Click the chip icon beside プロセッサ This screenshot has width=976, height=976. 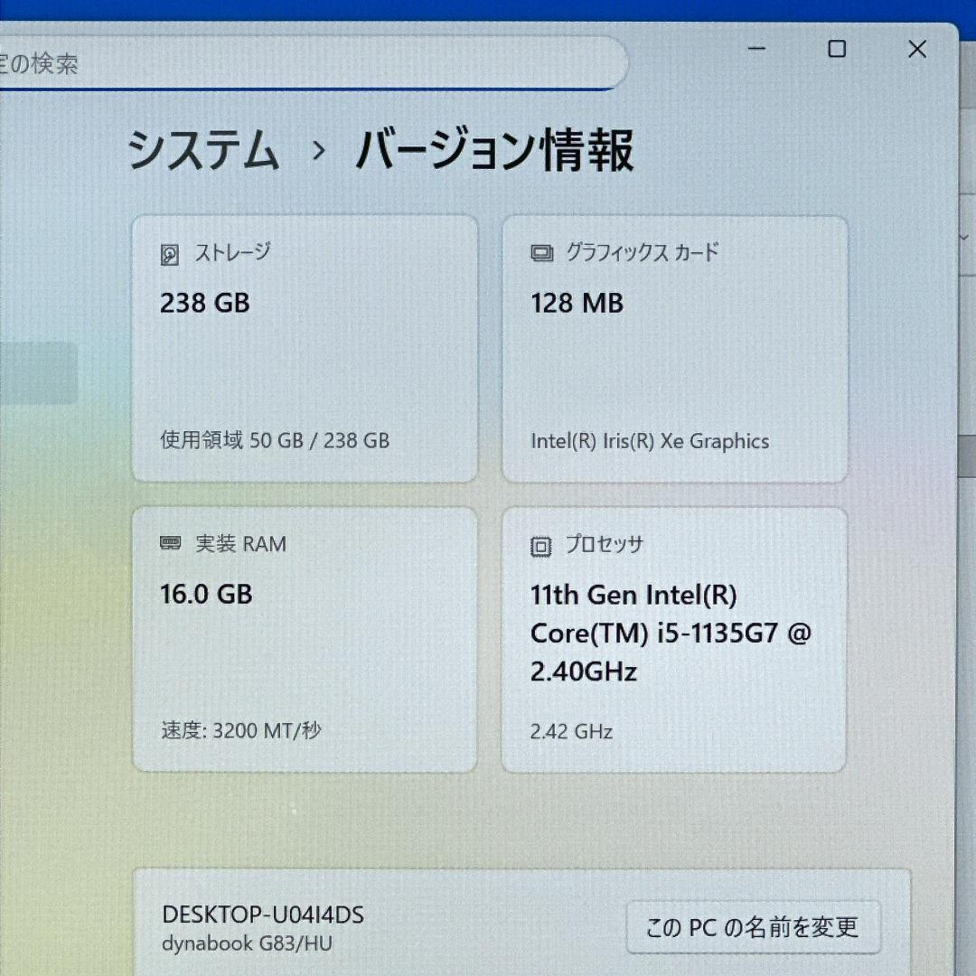tap(540, 545)
